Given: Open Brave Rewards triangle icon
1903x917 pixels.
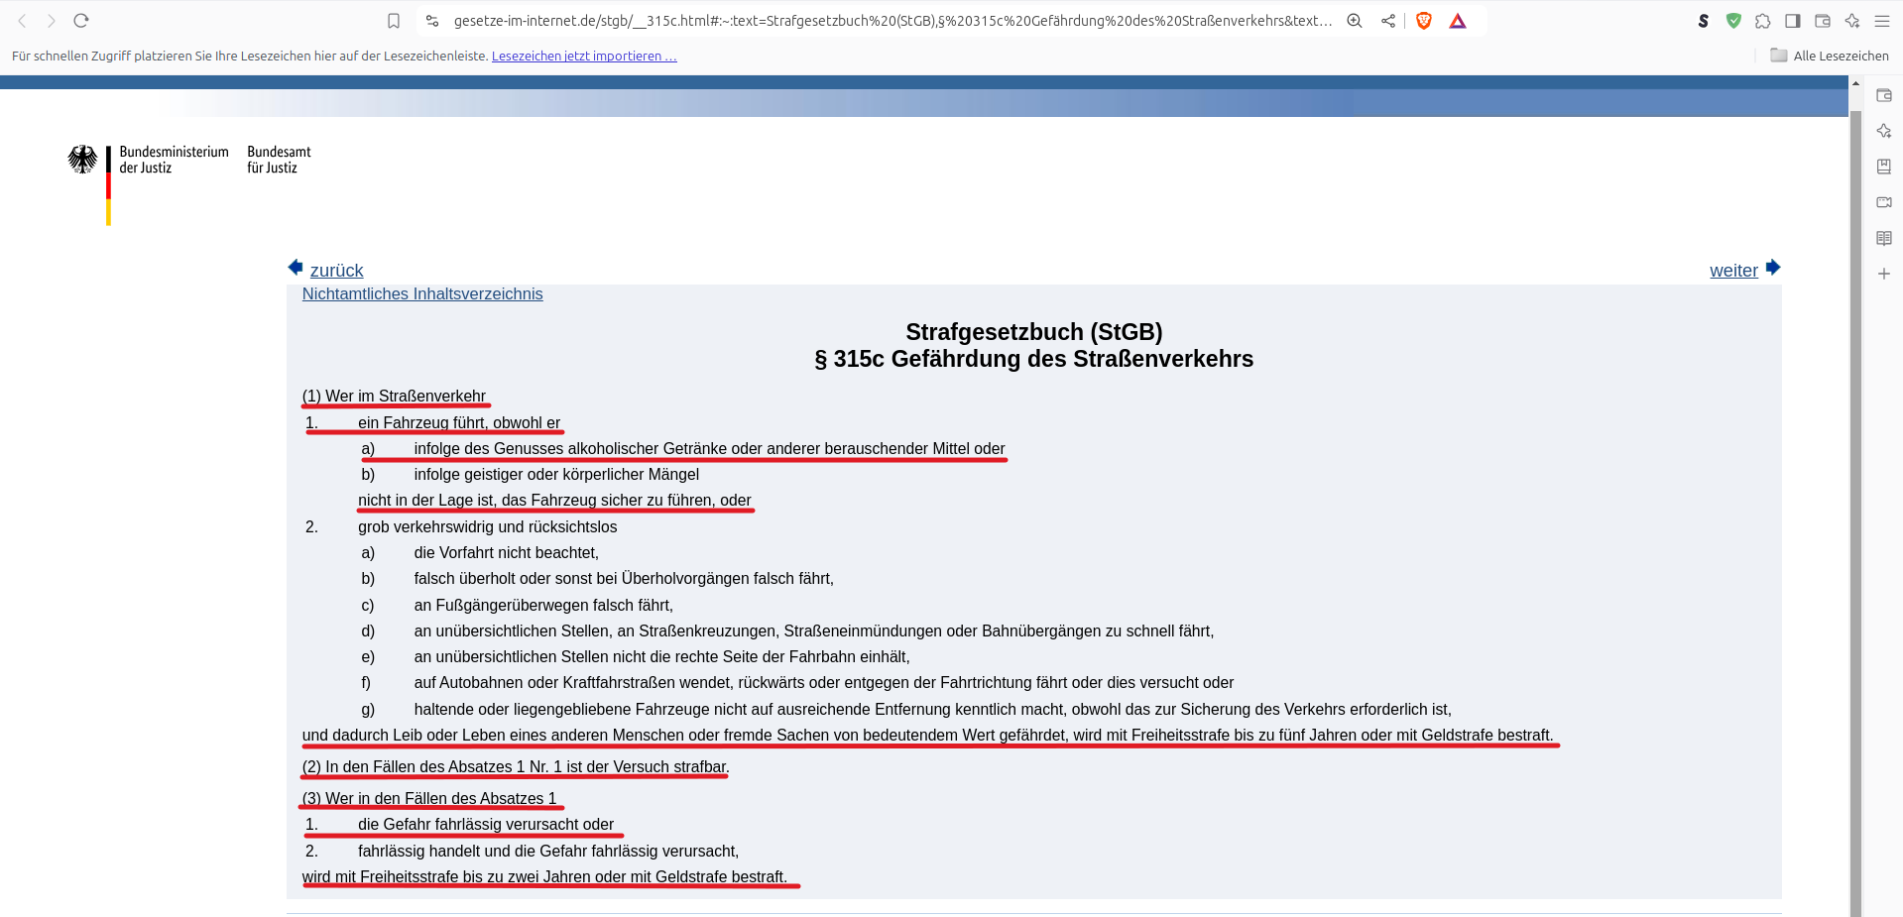Looking at the screenshot, I should [1458, 21].
